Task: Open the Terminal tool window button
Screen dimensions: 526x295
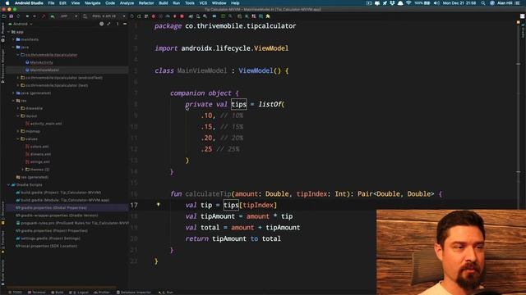Action: coord(36,293)
